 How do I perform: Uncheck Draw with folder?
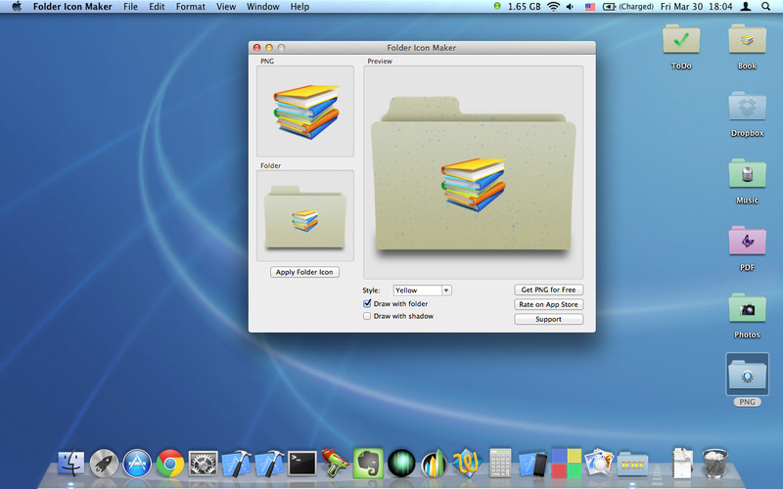click(367, 303)
